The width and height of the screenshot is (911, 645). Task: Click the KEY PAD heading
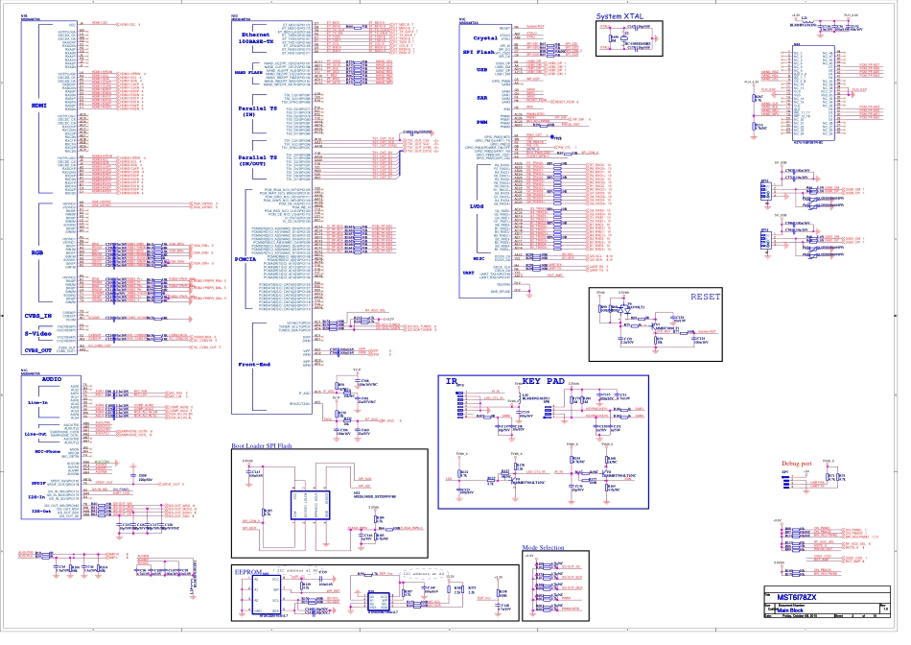543,381
